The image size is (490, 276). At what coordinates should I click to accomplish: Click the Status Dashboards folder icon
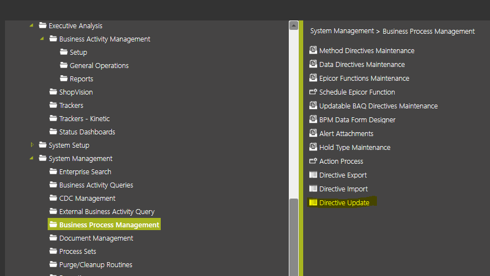[53, 132]
